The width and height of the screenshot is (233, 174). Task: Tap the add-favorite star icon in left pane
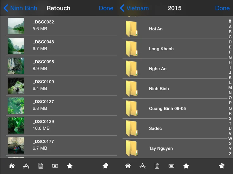click(106, 166)
